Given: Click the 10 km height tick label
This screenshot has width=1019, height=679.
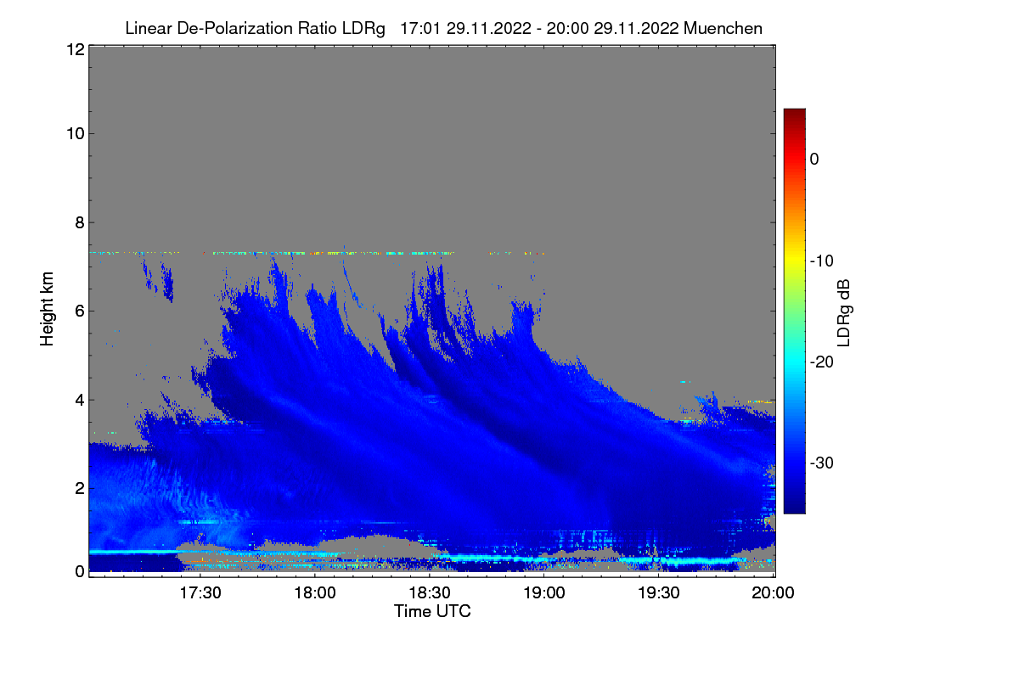Looking at the screenshot, I should coord(75,133).
